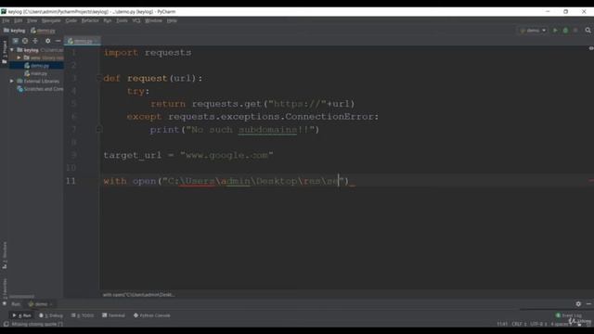
Task: Open the Navigate menu
Action: pyautogui.click(x=51, y=20)
